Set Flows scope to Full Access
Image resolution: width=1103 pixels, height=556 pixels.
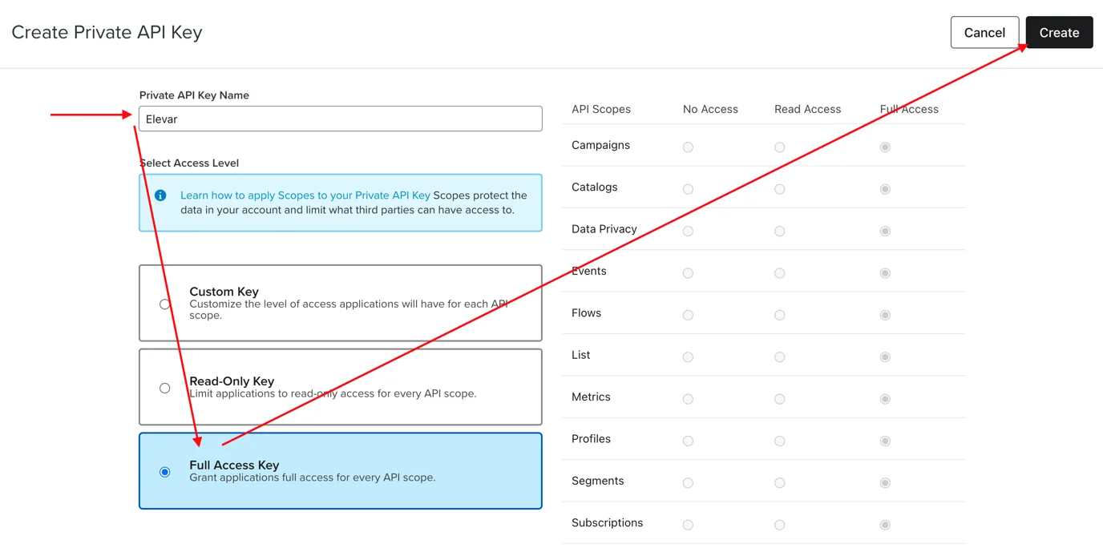pyautogui.click(x=885, y=315)
